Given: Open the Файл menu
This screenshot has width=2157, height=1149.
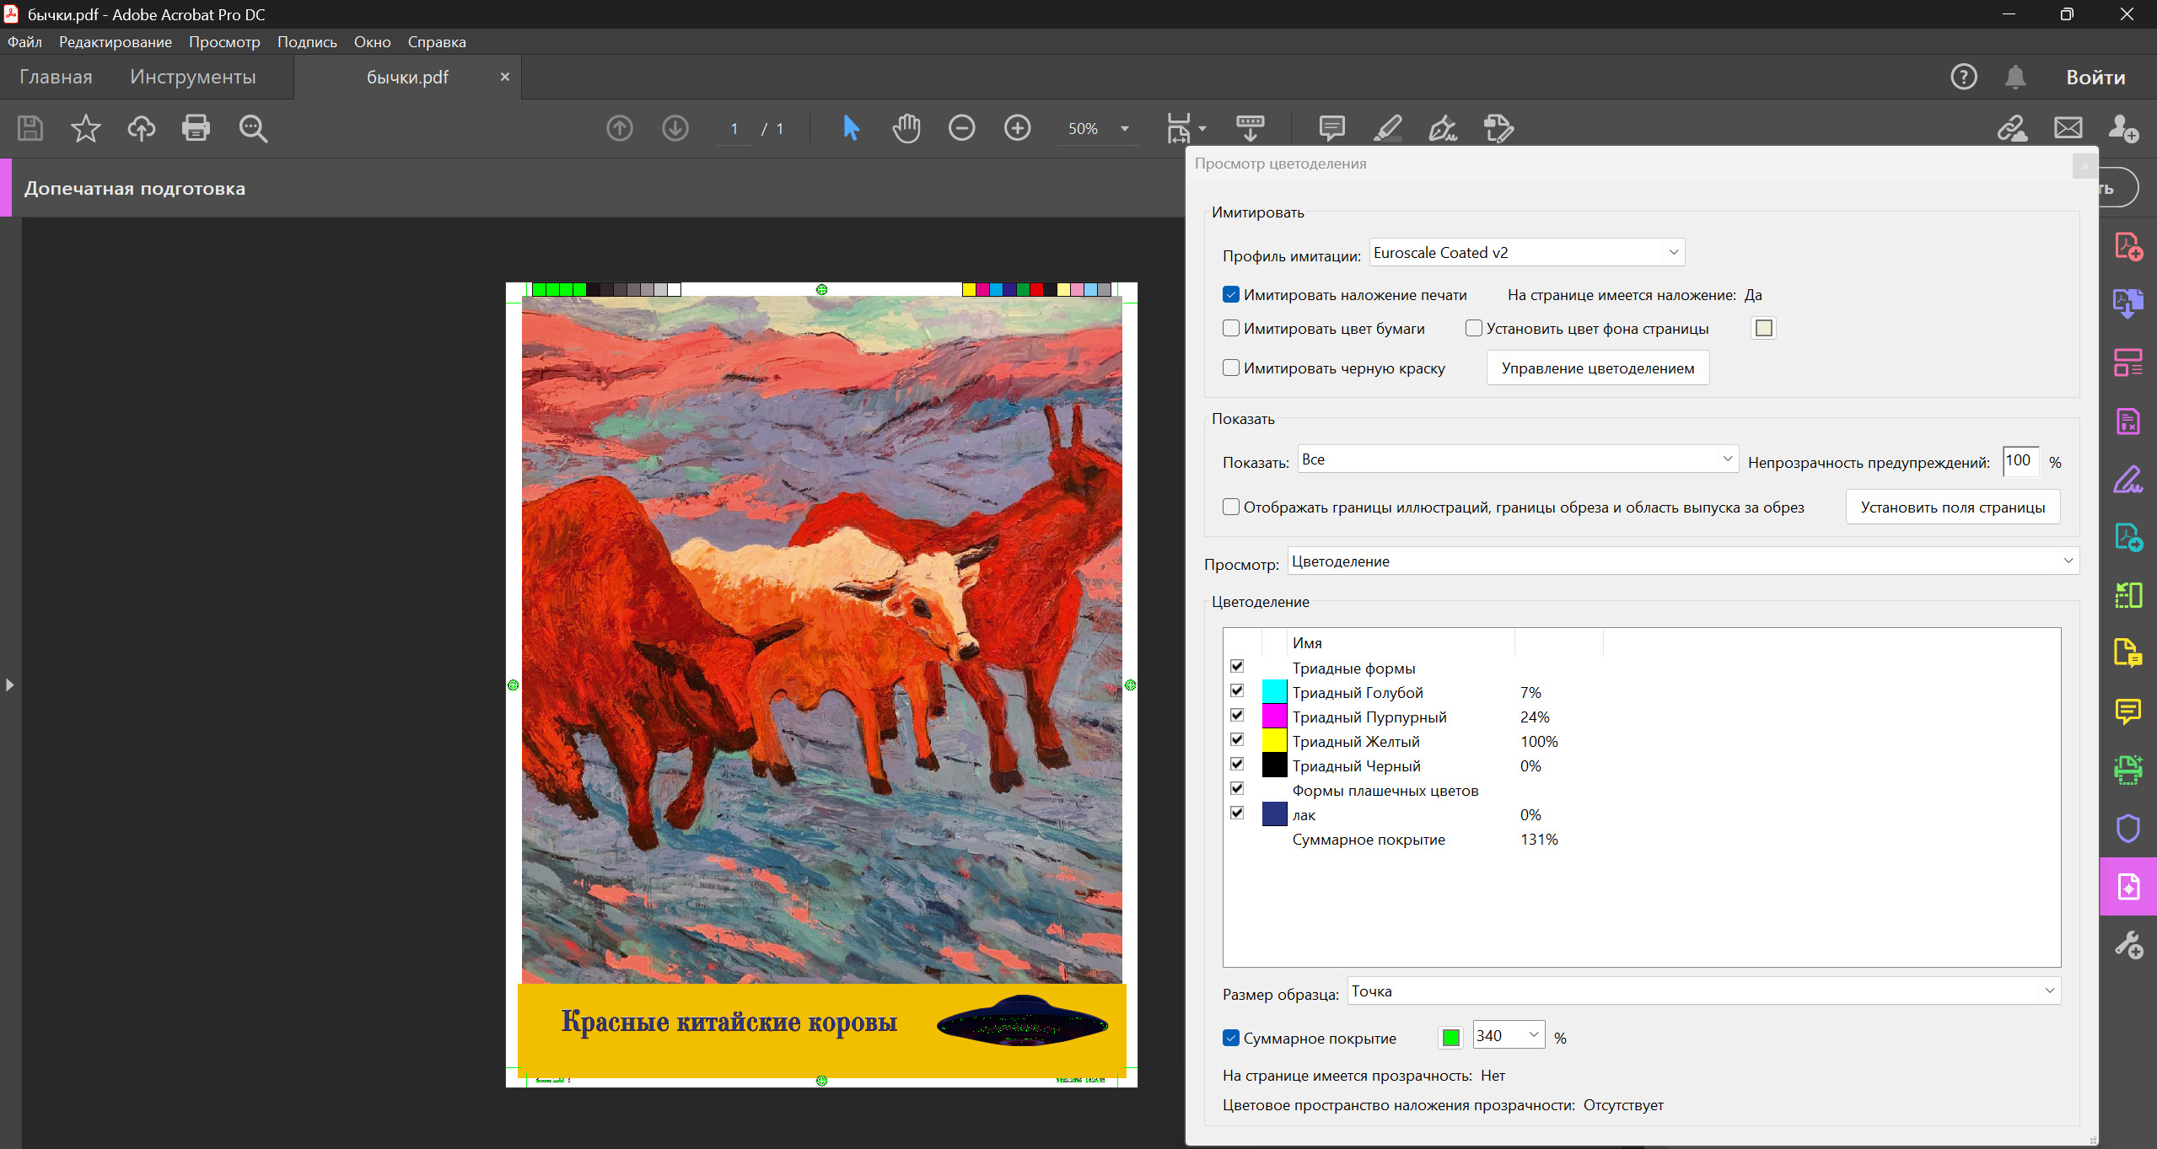Looking at the screenshot, I should 24,41.
